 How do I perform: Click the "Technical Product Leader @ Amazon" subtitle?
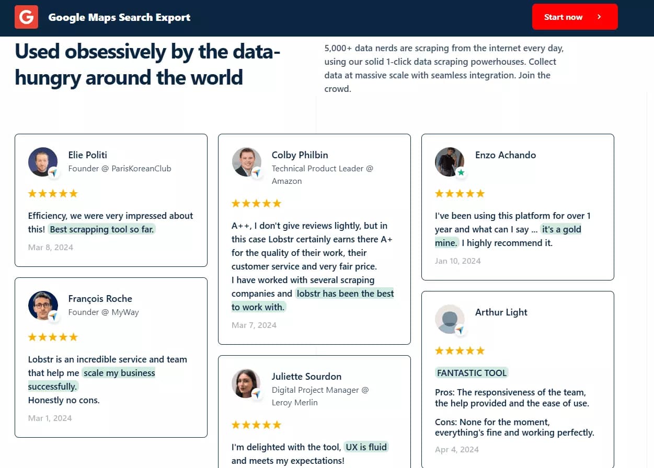[x=323, y=175]
